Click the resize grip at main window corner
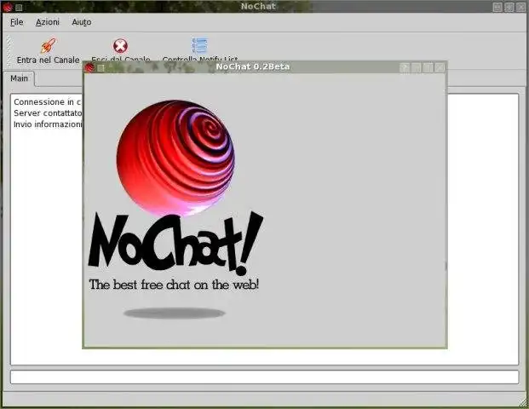This screenshot has width=529, height=409. point(522,401)
